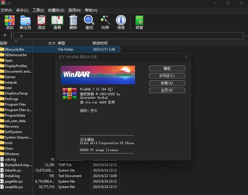Screen dimensions: 248x195
Task: Select the 5EDemocache folder name
Action: 16,55
